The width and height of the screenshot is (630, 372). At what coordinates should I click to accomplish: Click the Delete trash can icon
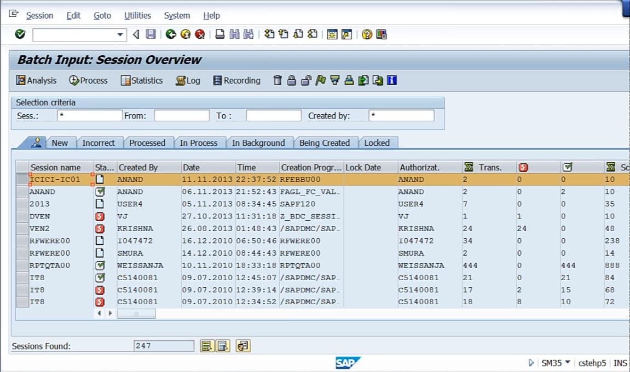click(278, 81)
